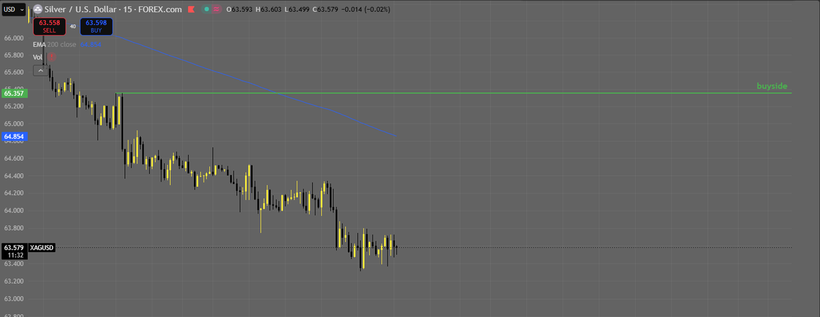This screenshot has width=820, height=317.
Task: Click the O63.593 open value
Action: (240, 10)
